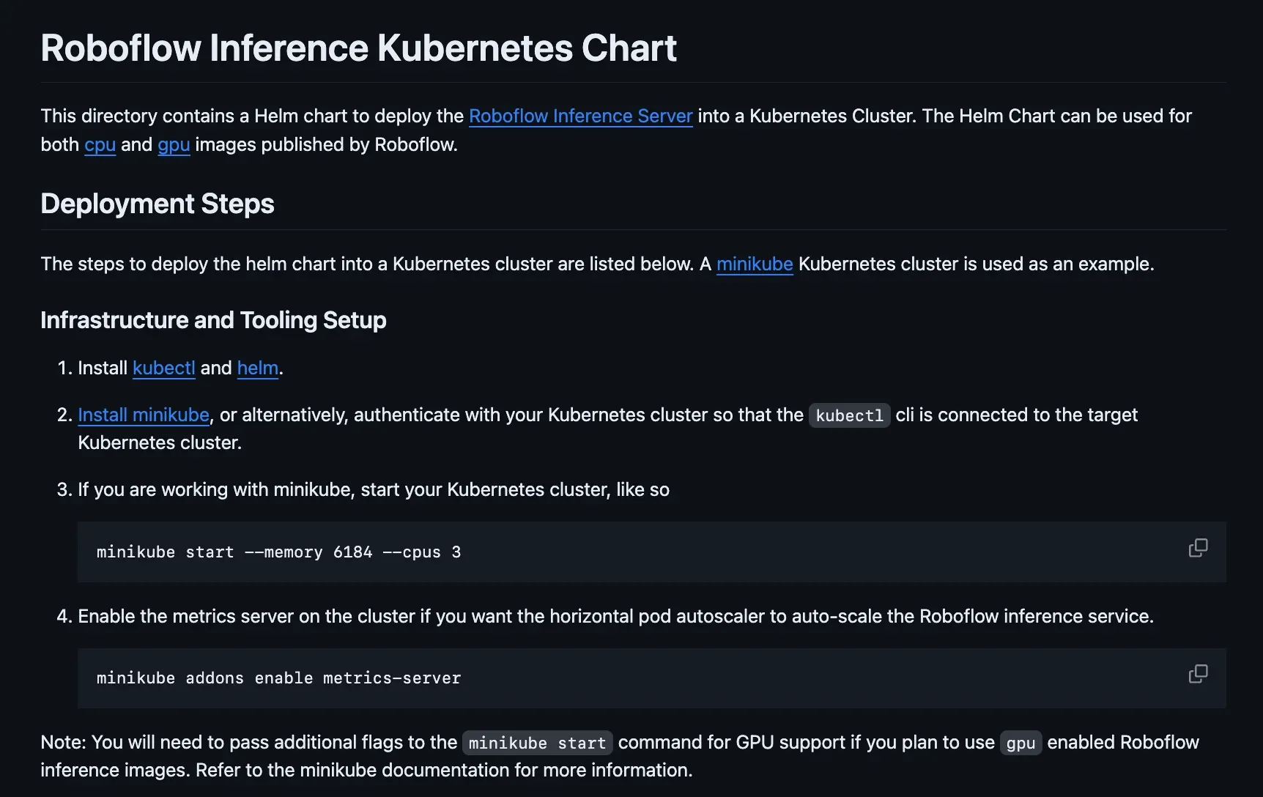Click the Roboflow Inference Kubernetes Chart heading

click(x=358, y=48)
